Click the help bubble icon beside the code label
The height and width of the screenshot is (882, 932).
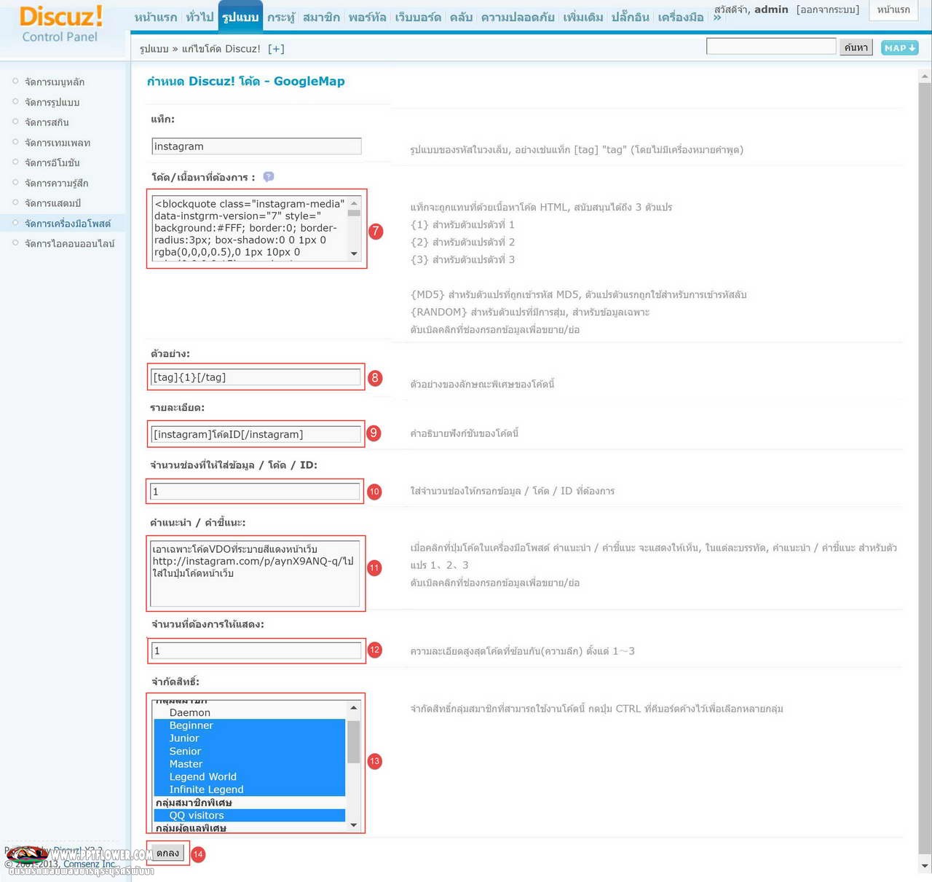tap(268, 177)
